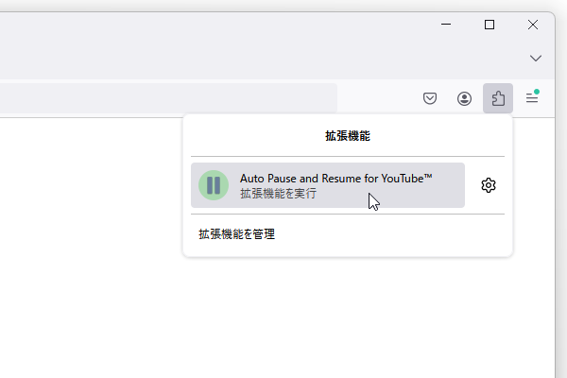
Task: Minimize the Firefox window
Action: tap(446, 25)
